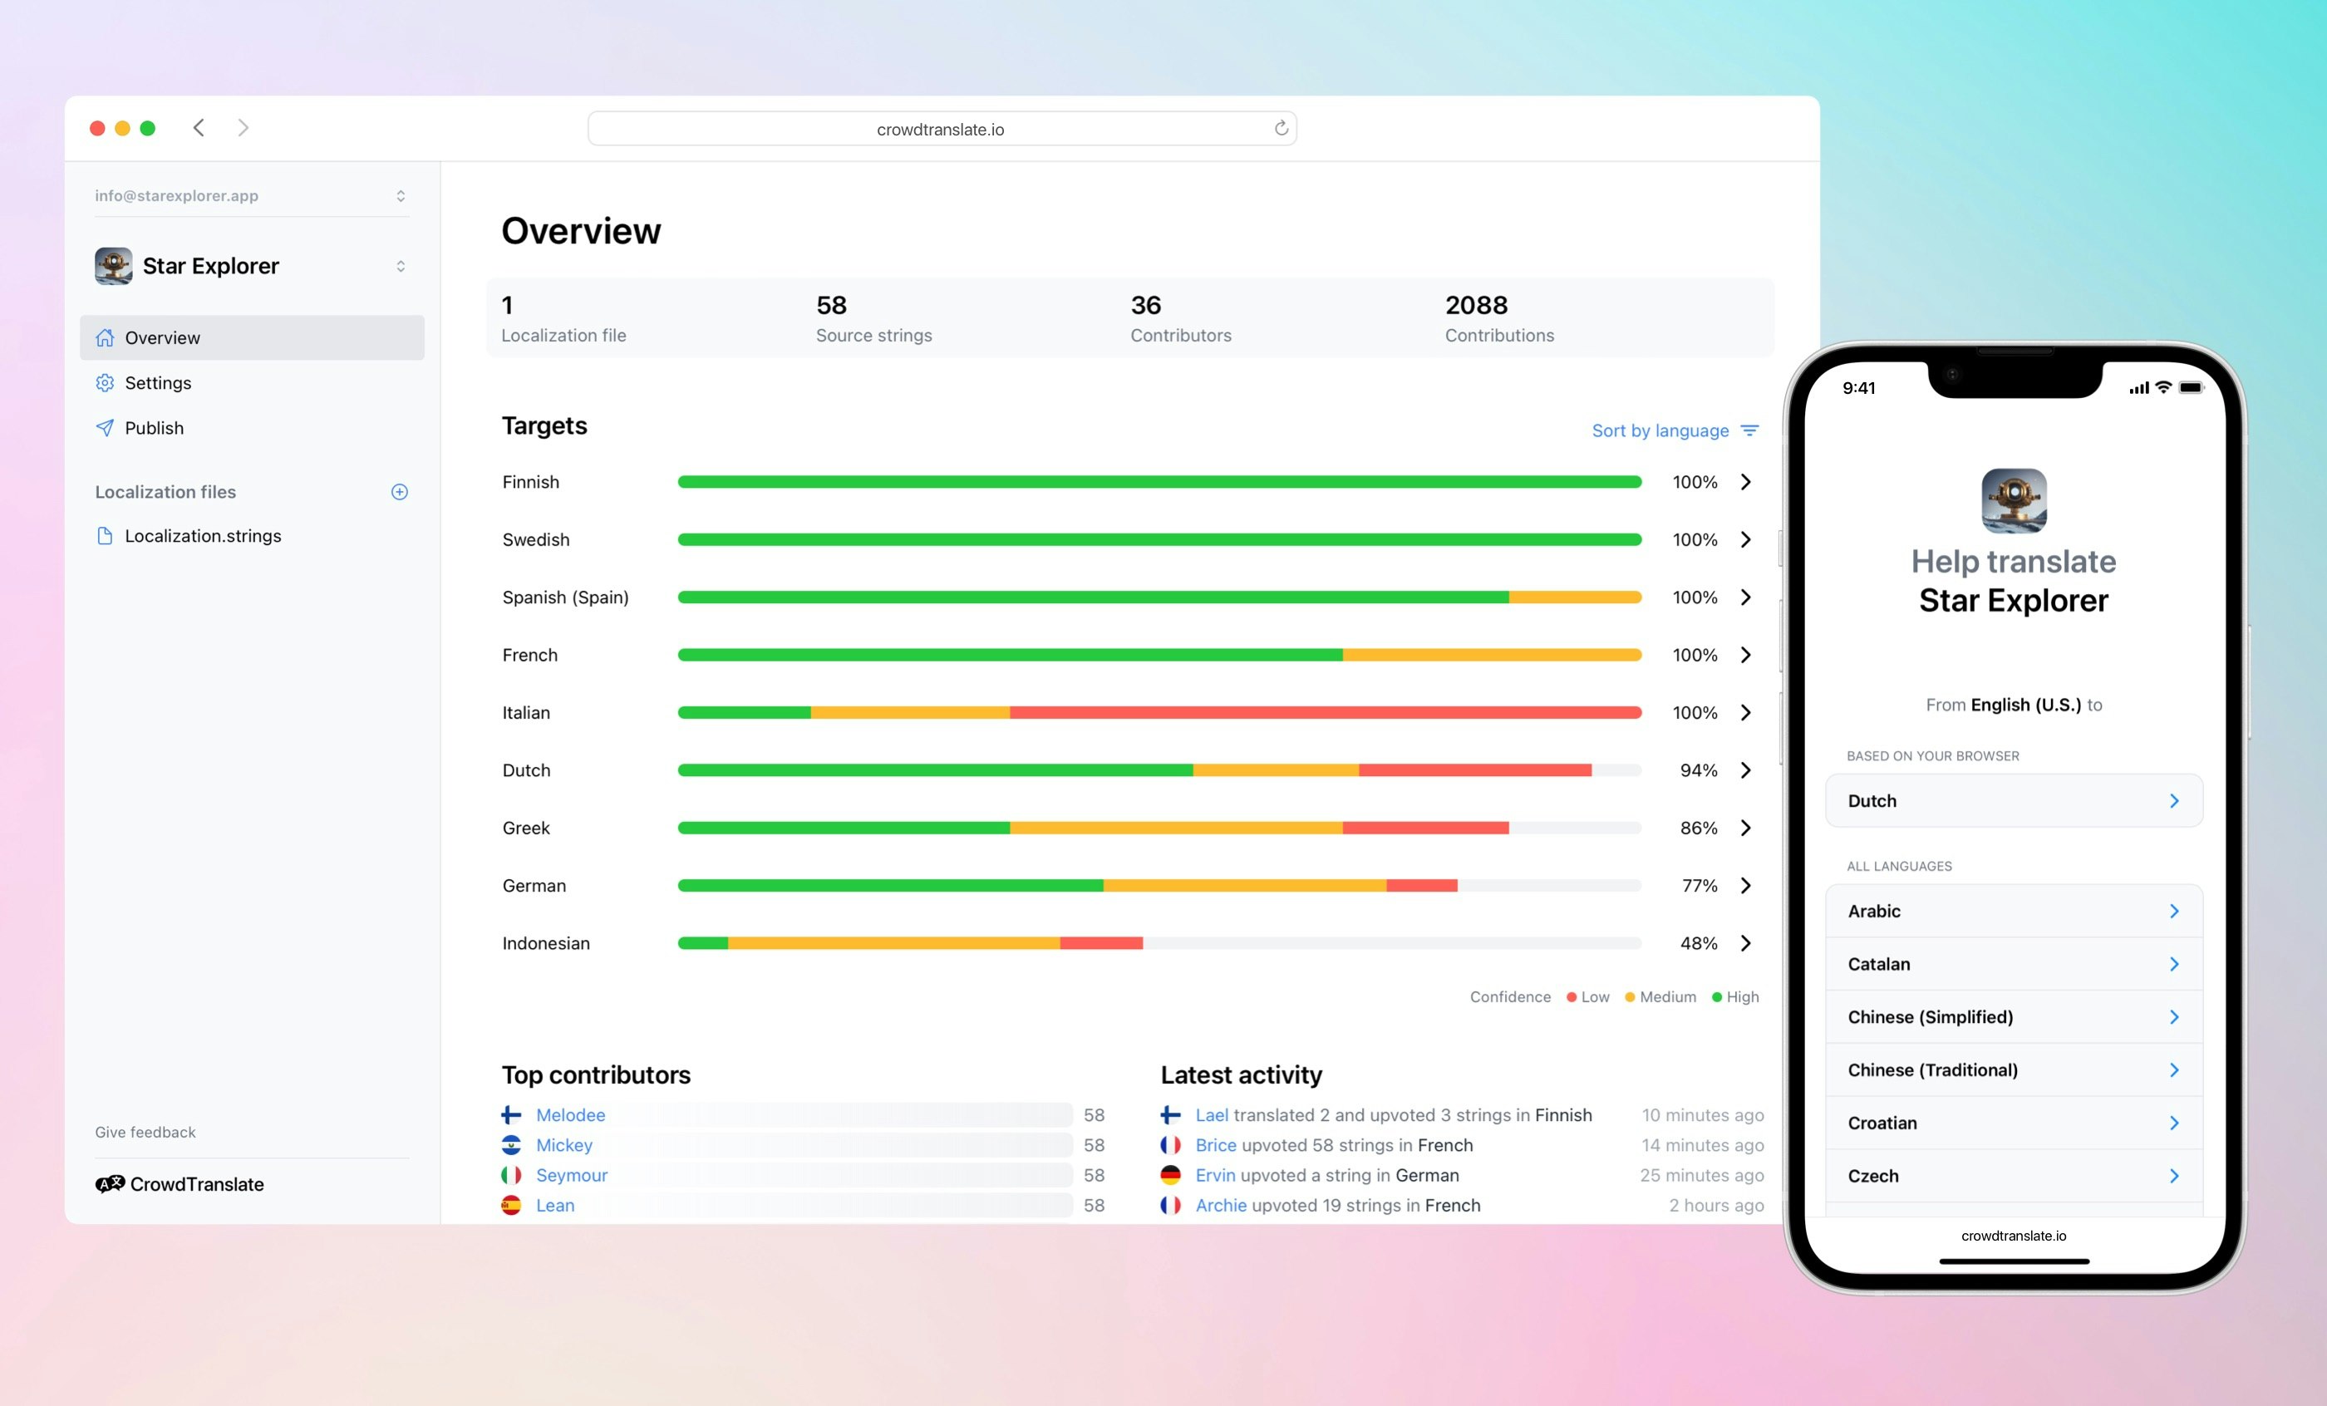The image size is (2327, 1406).
Task: Select Chinese (Simplified) on the phone
Action: [2014, 1016]
